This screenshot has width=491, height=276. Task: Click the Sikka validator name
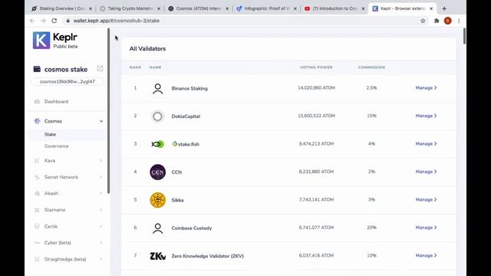point(177,200)
